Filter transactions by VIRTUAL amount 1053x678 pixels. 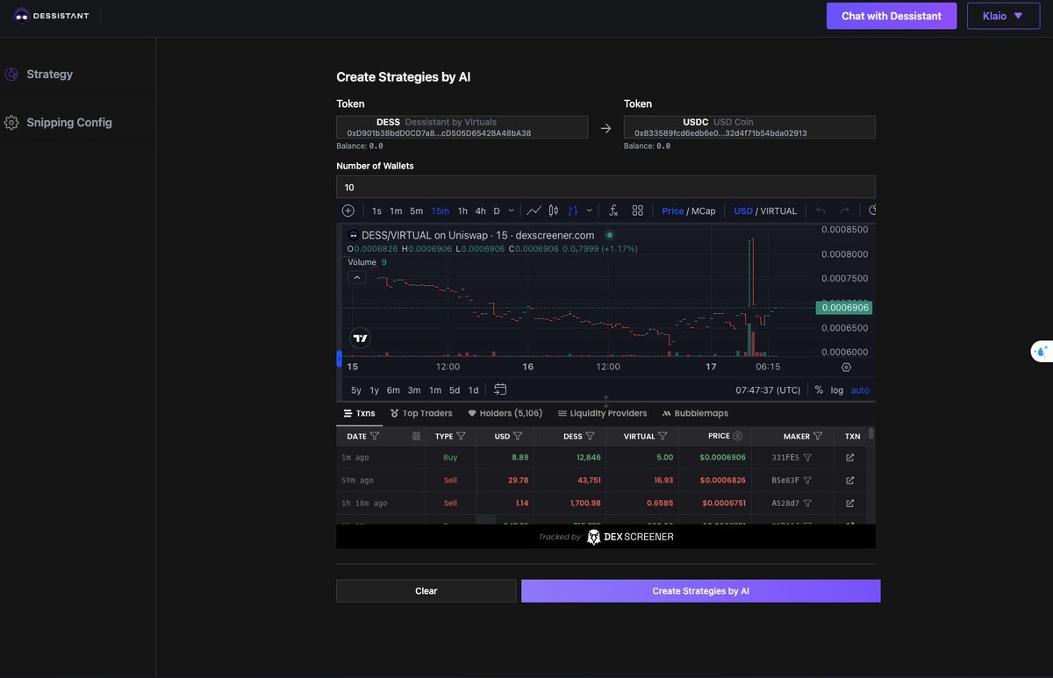[x=663, y=436]
